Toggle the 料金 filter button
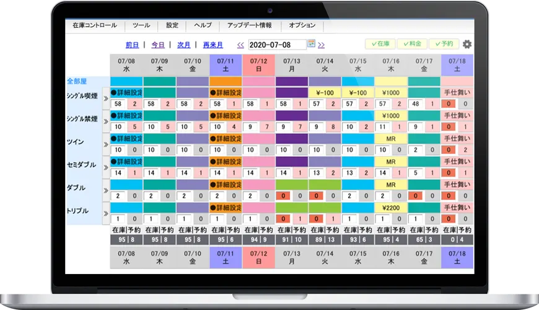Image resolution: width=539 pixels, height=310 pixels. [412, 43]
